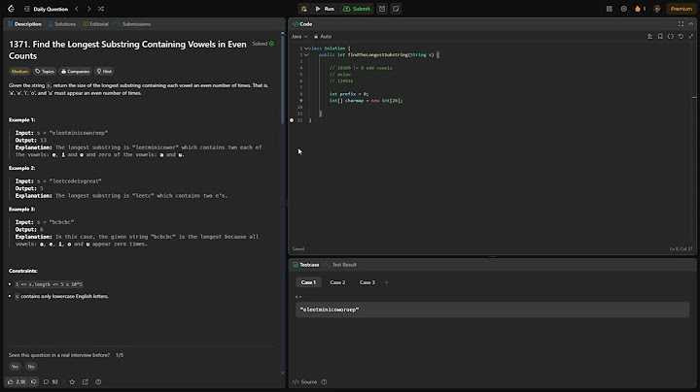Image resolution: width=700 pixels, height=392 pixels.
Task: Open the feedback help icon in description footer
Action: tap(98, 381)
